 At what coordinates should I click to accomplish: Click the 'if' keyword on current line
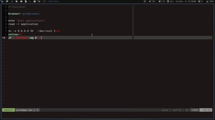tap(10, 38)
